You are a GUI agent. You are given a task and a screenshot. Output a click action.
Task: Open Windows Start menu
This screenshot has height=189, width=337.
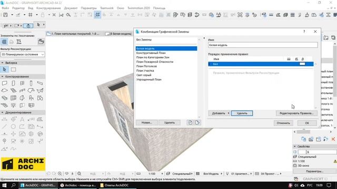[4, 185]
